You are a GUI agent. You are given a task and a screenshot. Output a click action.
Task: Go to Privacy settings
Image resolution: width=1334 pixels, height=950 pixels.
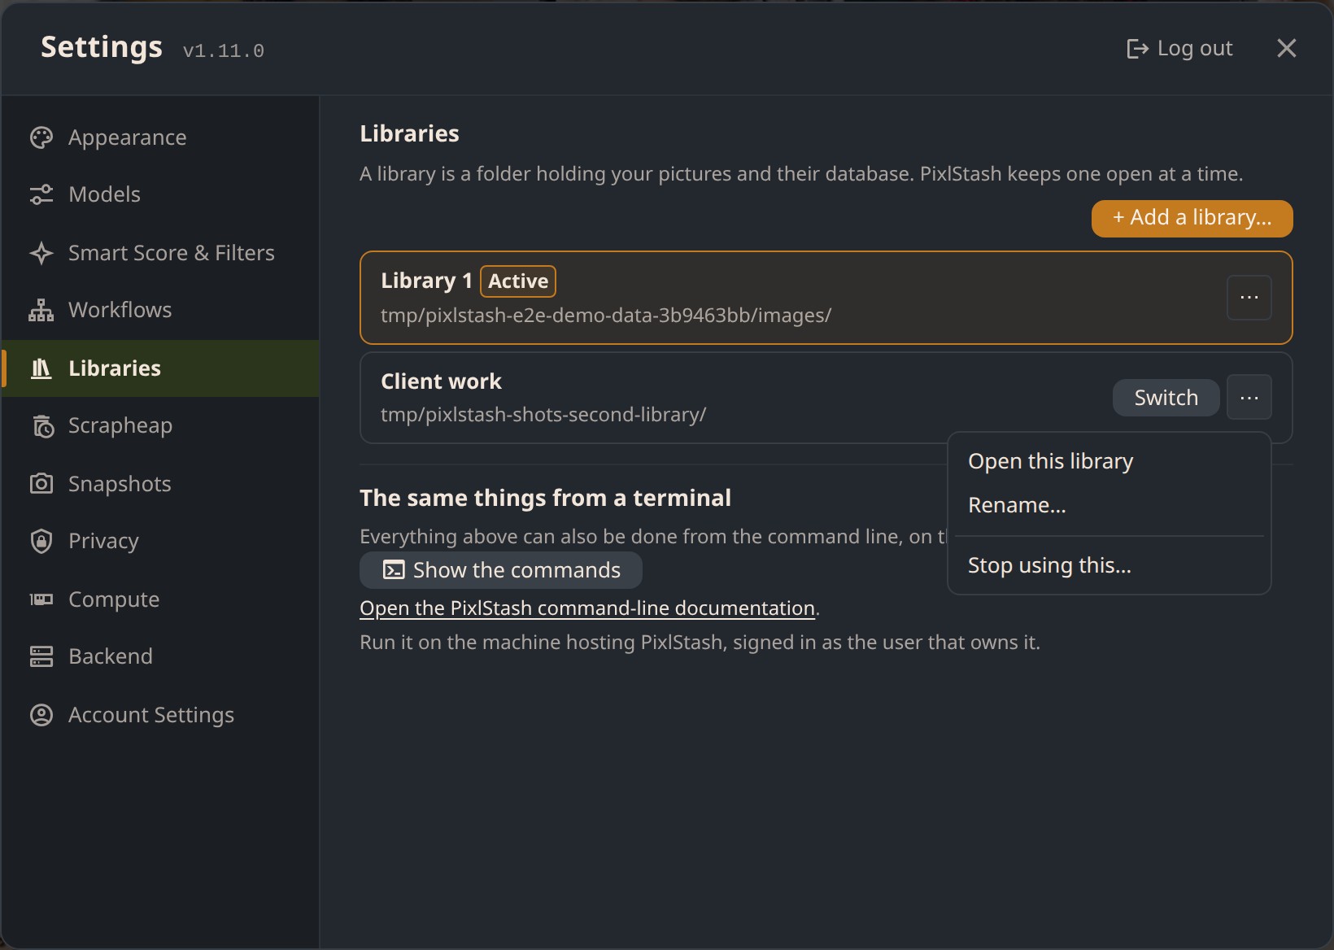161,541
